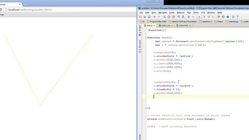The width and height of the screenshot is (249, 140).
Task: Click the blue Back navigation arrow
Action: (189, 17)
